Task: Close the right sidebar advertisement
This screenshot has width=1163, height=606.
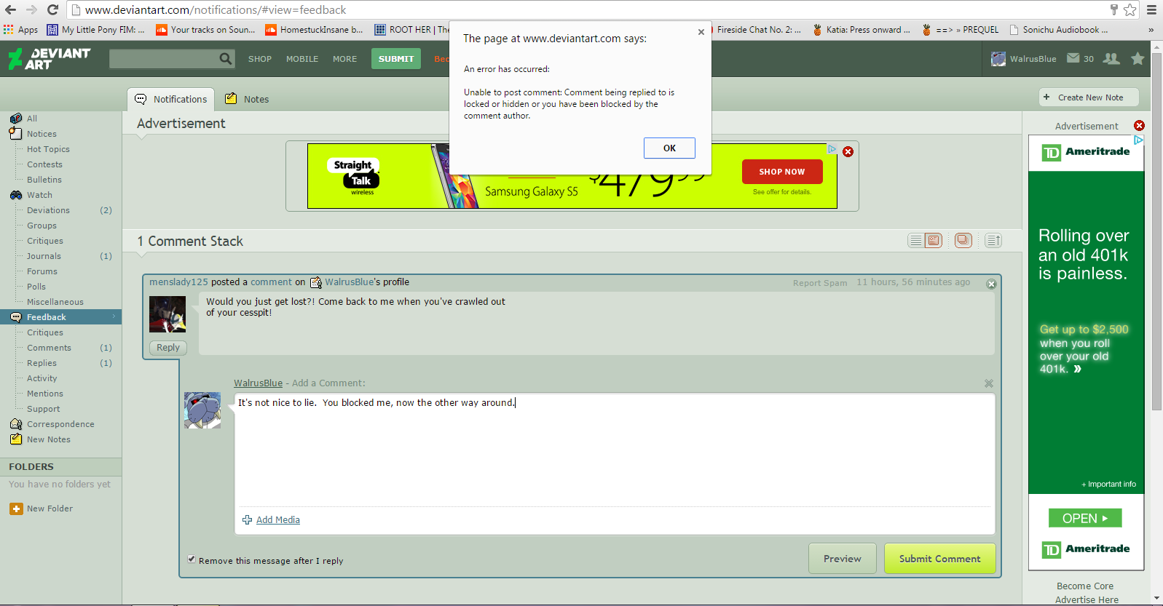Action: 1139,126
